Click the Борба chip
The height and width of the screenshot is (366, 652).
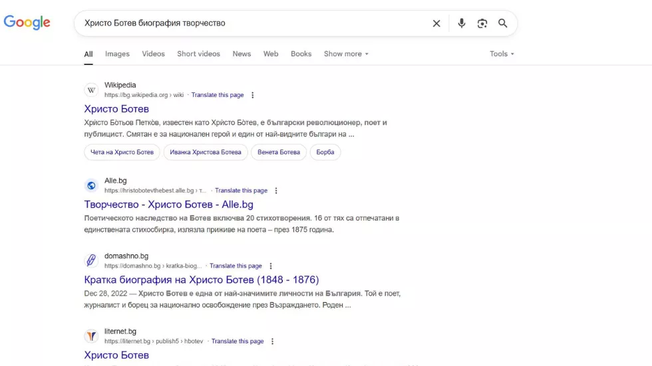pos(325,152)
